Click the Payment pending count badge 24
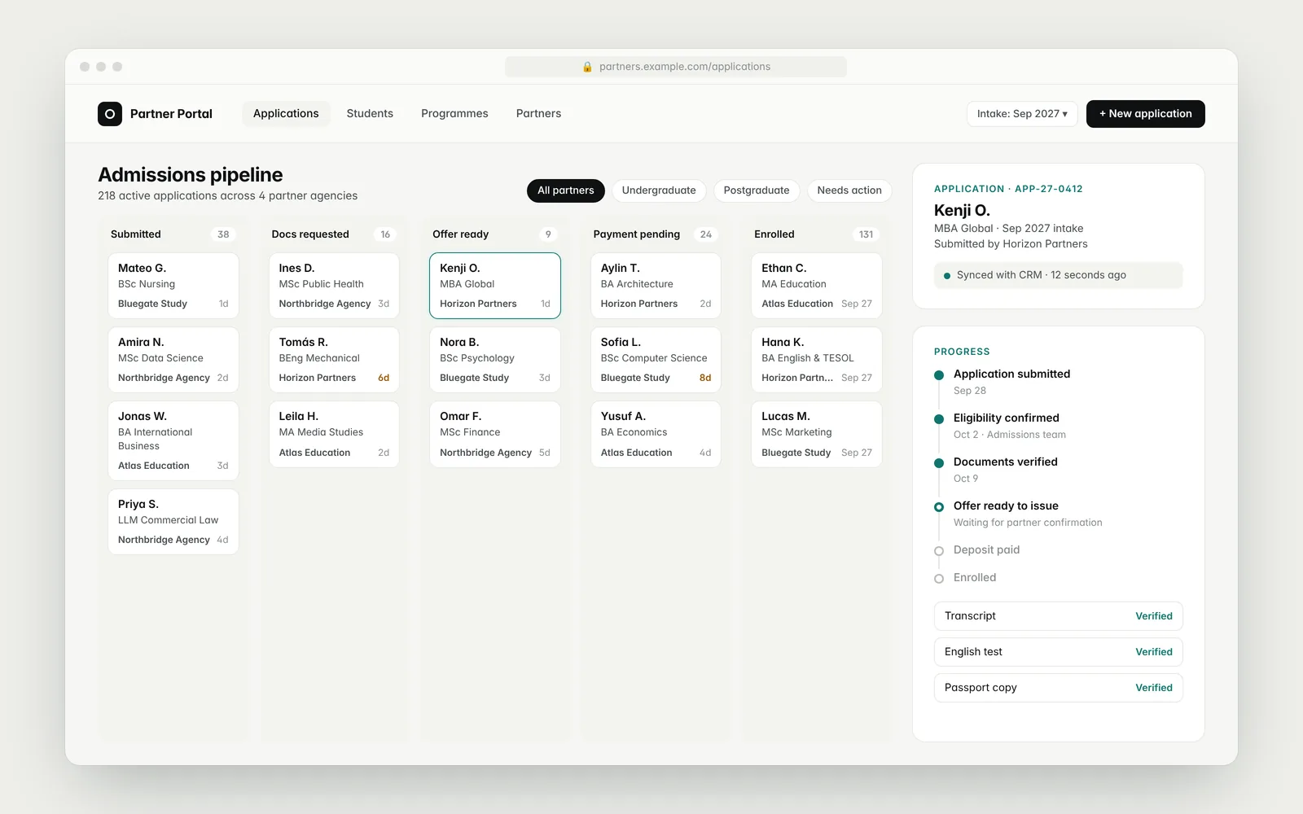Viewport: 1303px width, 814px height. [705, 234]
